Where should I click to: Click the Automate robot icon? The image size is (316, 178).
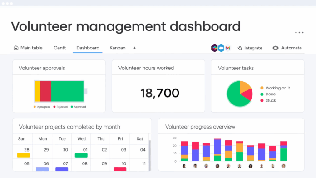point(276,48)
